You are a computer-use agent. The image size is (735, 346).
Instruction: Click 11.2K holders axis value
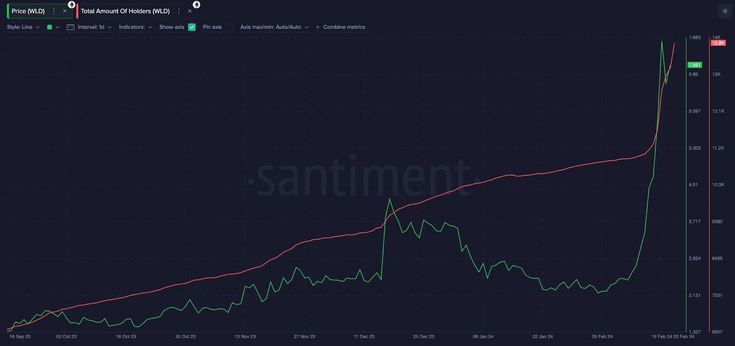718,148
